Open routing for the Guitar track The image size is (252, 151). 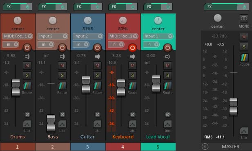(x=97, y=86)
